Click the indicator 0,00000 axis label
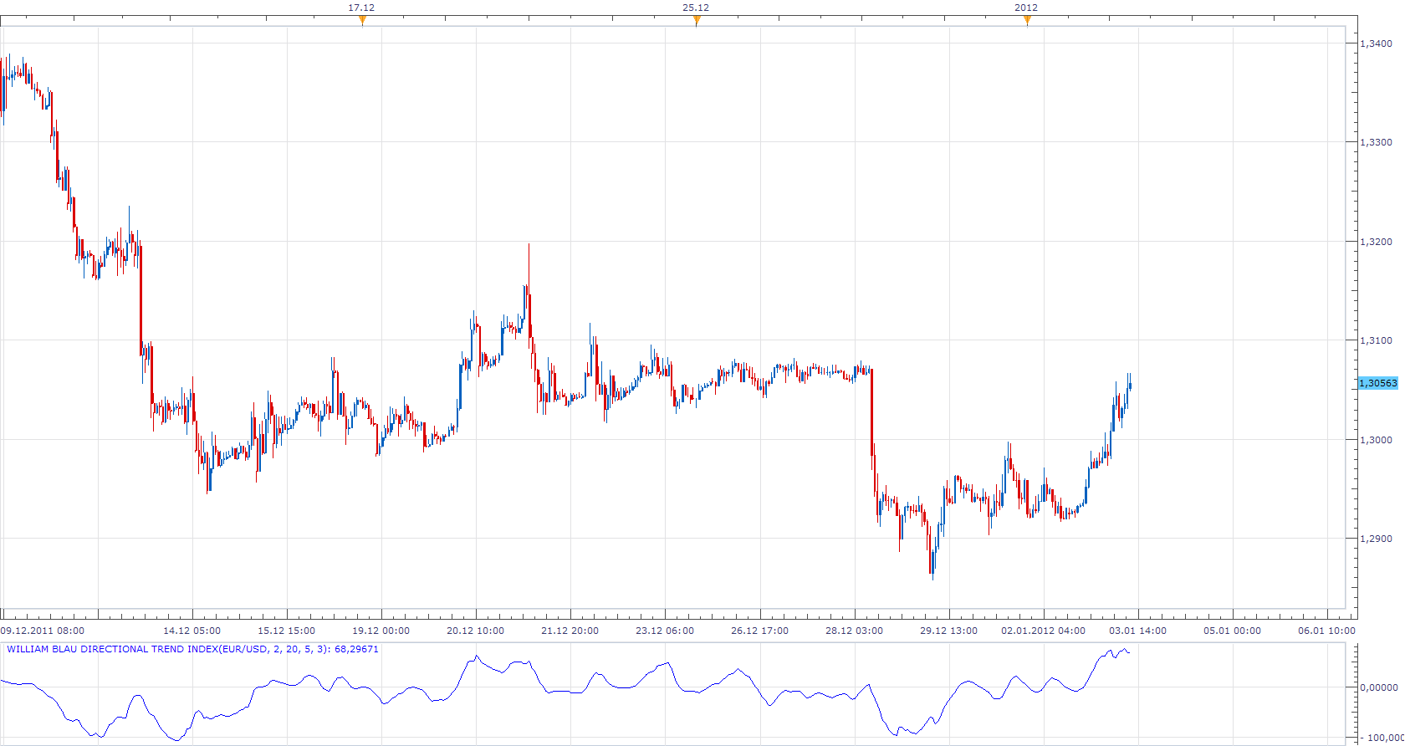This screenshot has width=1405, height=746. click(1379, 687)
